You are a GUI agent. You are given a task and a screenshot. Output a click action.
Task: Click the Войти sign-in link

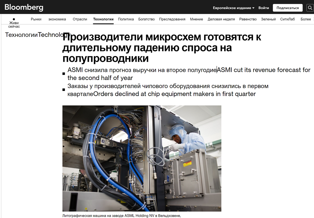pyautogui.click(x=264, y=8)
